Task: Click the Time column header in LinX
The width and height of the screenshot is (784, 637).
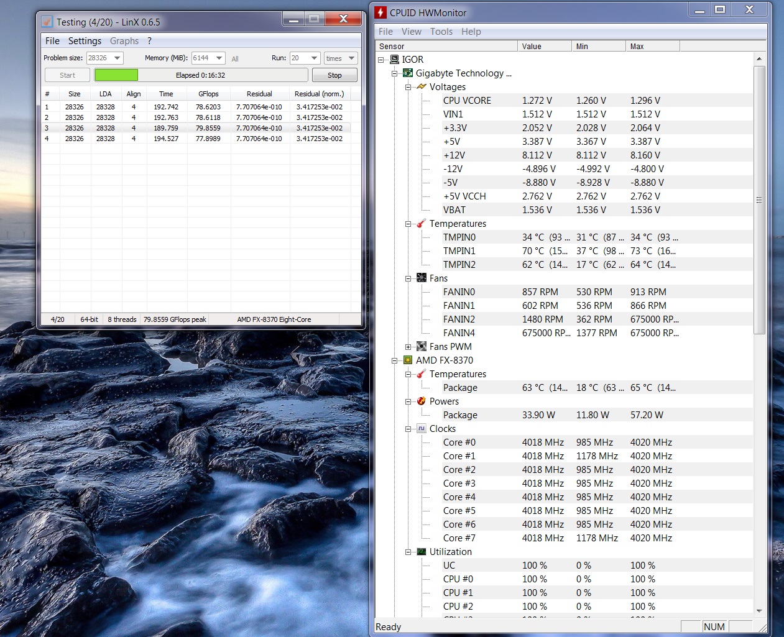Action: coord(166,94)
